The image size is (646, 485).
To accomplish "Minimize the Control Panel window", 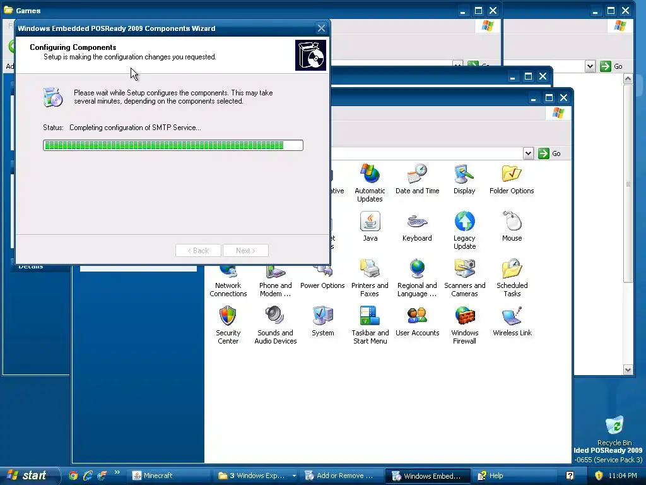I will (x=534, y=98).
